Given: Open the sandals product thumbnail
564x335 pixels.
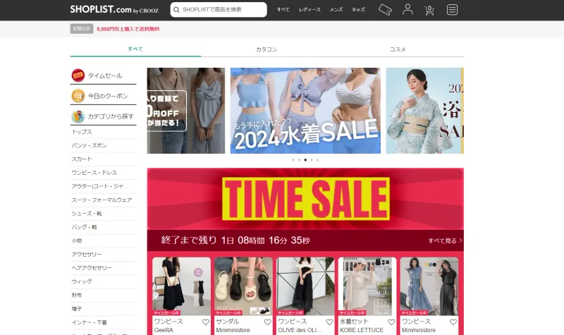Looking at the screenshot, I should click(243, 286).
